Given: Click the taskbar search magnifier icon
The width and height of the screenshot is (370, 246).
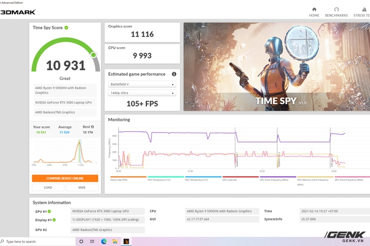Looking at the screenshot, I should 2,242.
